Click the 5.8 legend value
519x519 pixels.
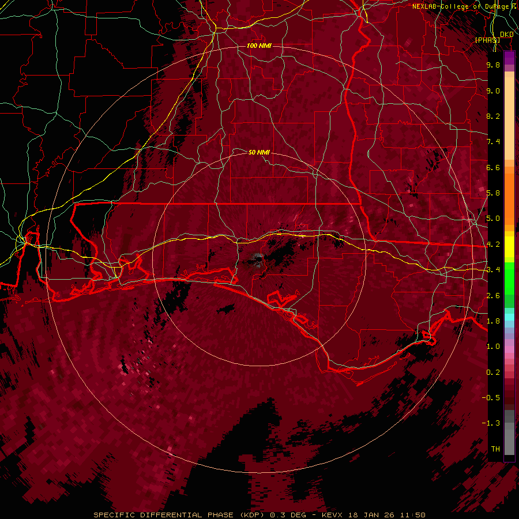pos(493,193)
